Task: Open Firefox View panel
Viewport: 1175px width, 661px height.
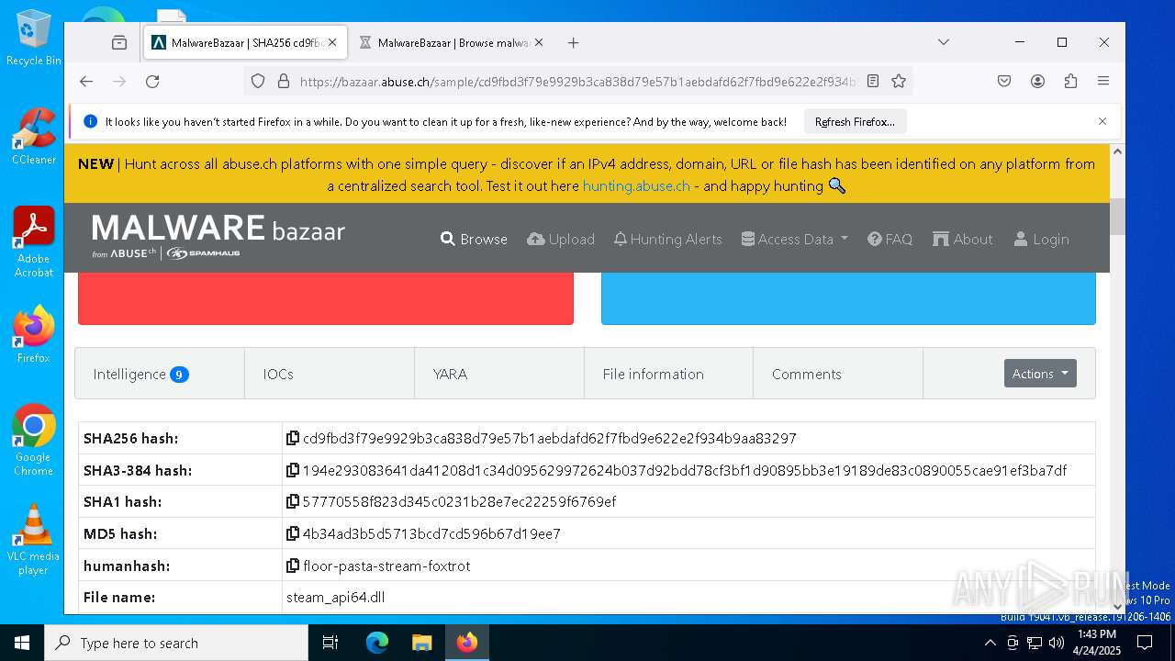Action: tap(119, 42)
